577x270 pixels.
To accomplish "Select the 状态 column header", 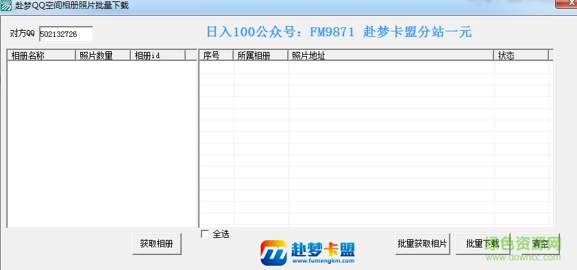I will [x=521, y=55].
